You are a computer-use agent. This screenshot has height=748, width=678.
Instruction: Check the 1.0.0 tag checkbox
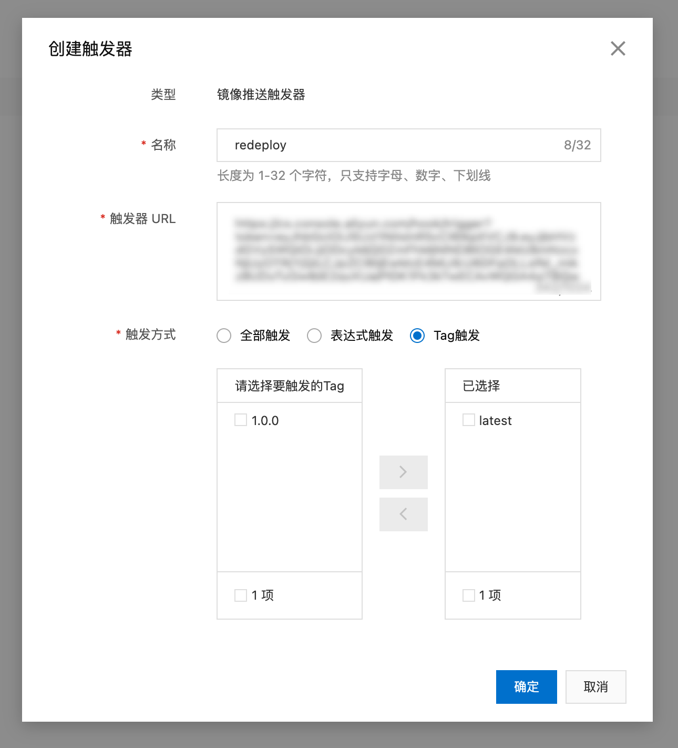(x=241, y=420)
